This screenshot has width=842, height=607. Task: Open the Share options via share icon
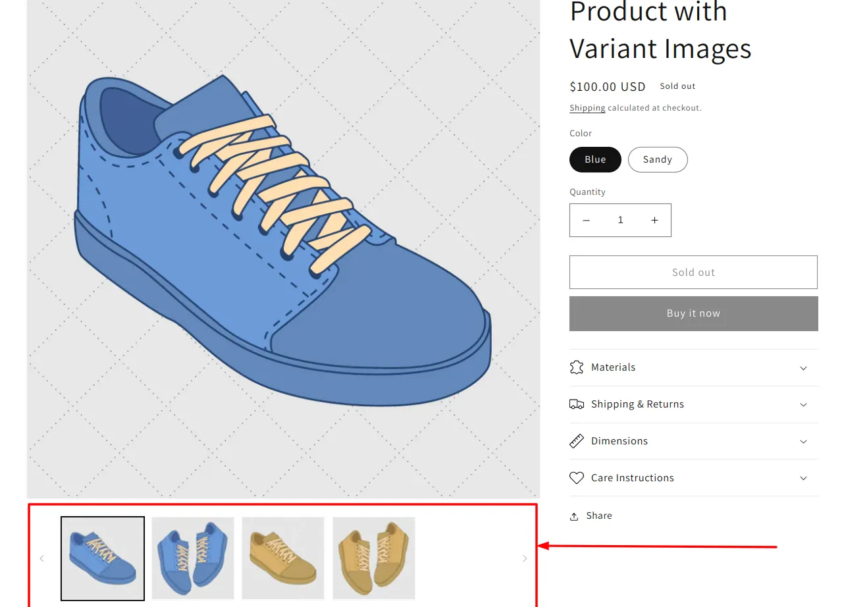tap(576, 515)
